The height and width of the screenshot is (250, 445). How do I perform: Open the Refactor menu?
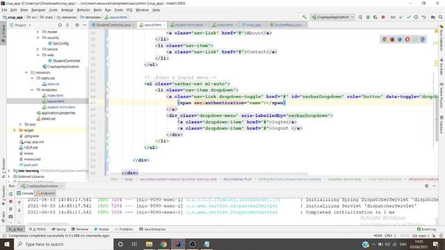click(x=83, y=10)
